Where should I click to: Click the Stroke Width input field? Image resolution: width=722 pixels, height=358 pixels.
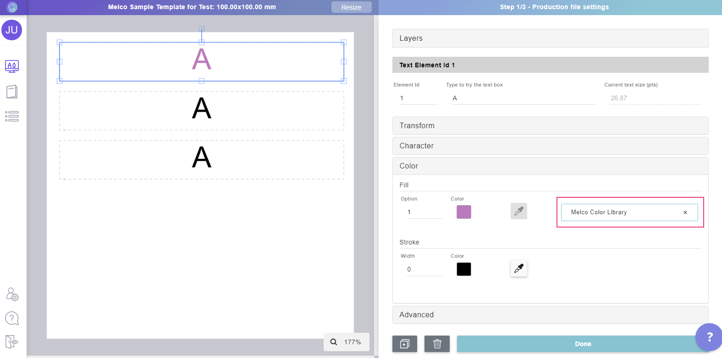tap(424, 270)
